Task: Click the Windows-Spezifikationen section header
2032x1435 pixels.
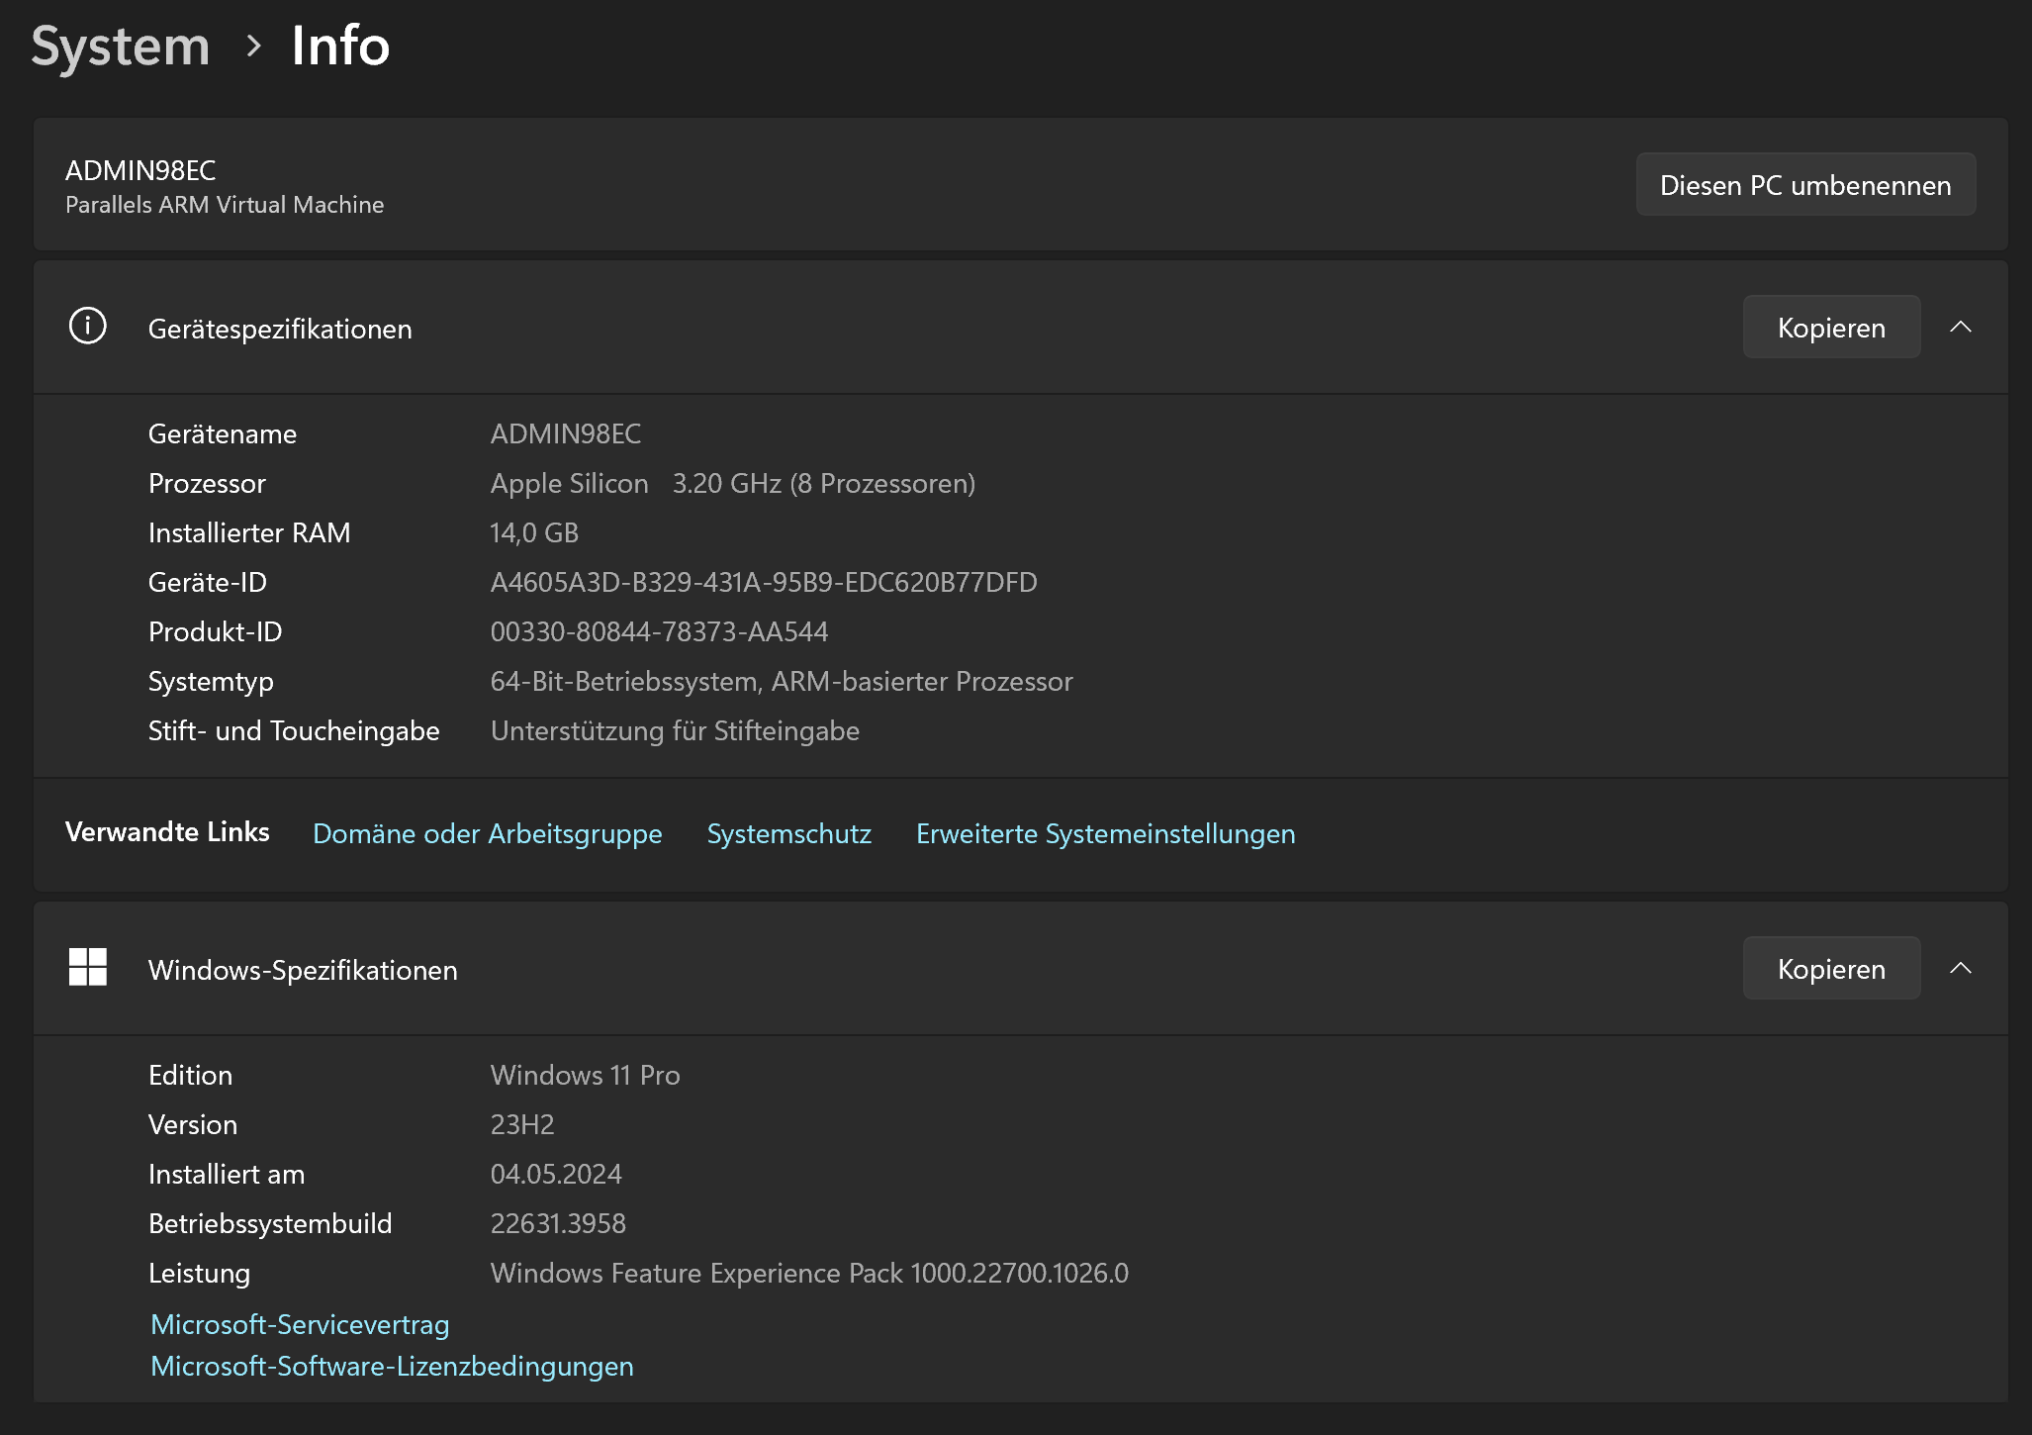Action: click(1021, 969)
